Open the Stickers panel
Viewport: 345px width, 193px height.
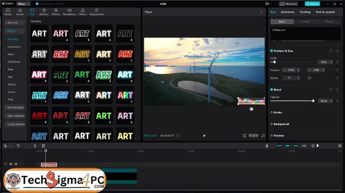tap(43, 12)
